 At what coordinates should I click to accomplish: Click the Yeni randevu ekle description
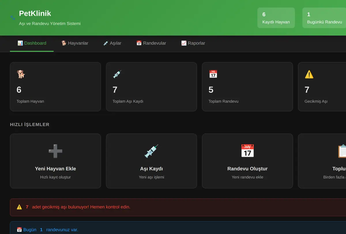click(x=247, y=177)
